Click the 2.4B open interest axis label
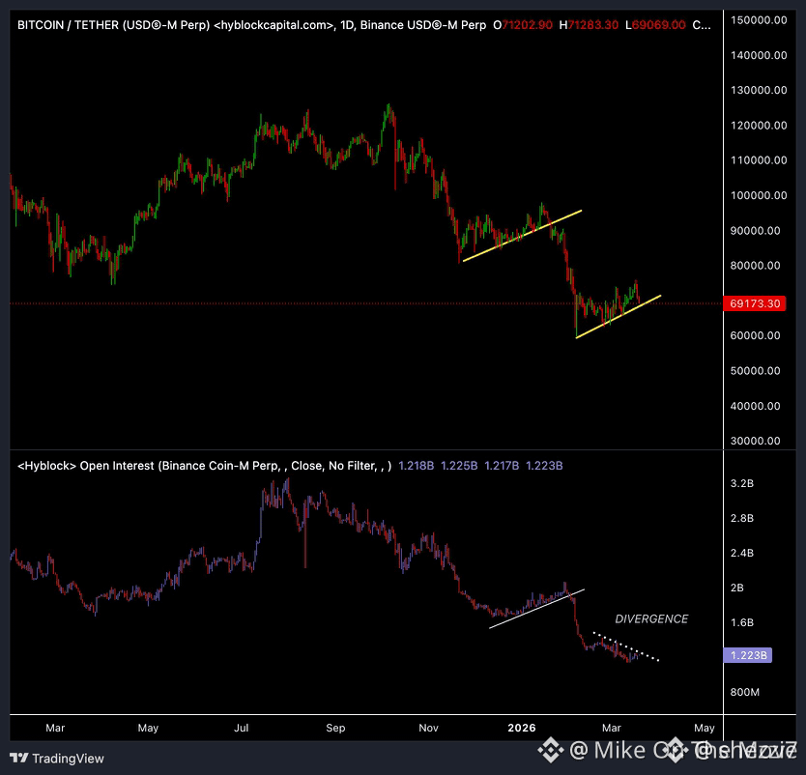This screenshot has width=806, height=775. (x=742, y=553)
